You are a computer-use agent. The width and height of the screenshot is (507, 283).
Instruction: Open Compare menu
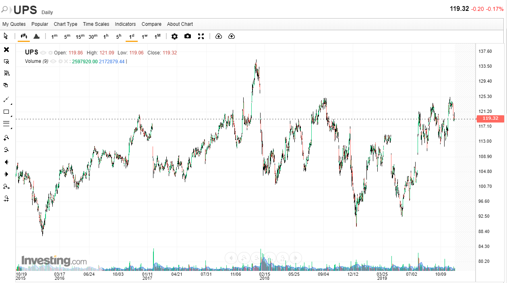coord(151,24)
